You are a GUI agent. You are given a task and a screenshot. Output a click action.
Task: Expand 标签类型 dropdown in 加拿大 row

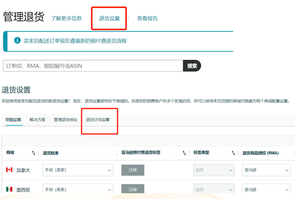214,170
